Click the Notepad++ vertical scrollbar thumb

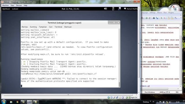(180, 60)
